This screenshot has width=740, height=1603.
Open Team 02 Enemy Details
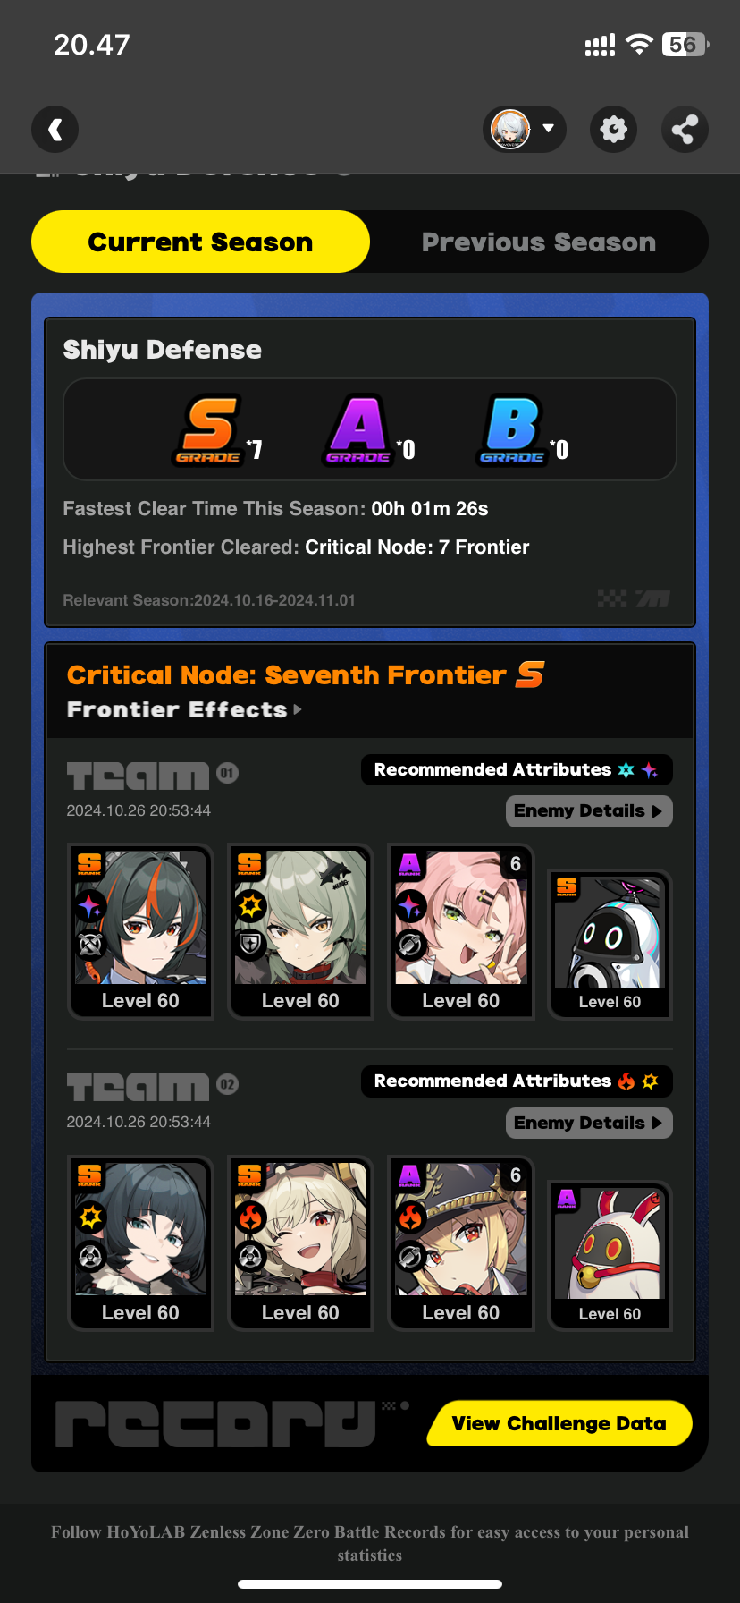point(589,1123)
